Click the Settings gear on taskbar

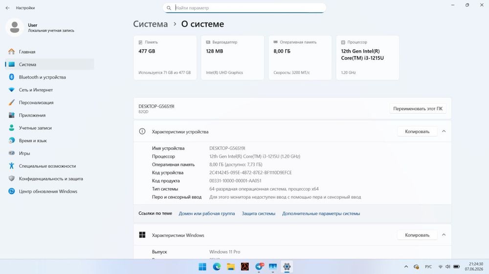(287, 267)
